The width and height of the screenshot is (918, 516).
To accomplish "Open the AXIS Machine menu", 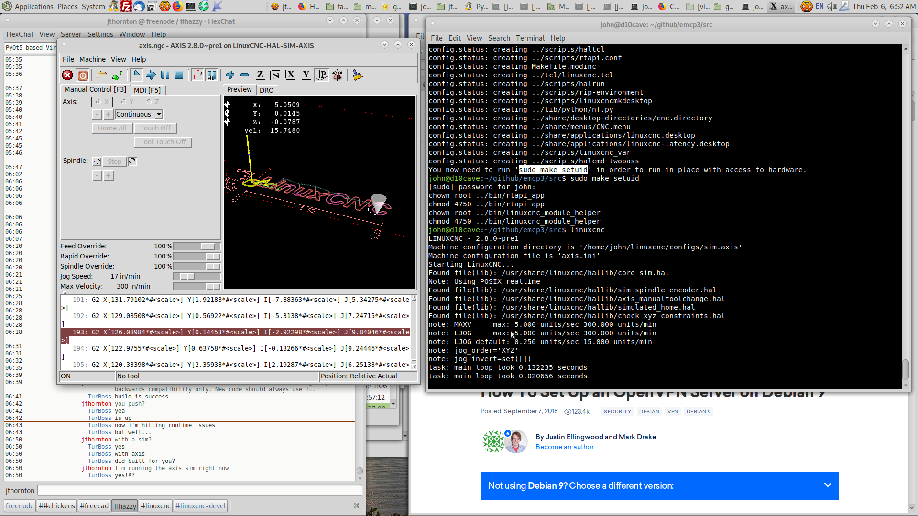I will tap(92, 59).
